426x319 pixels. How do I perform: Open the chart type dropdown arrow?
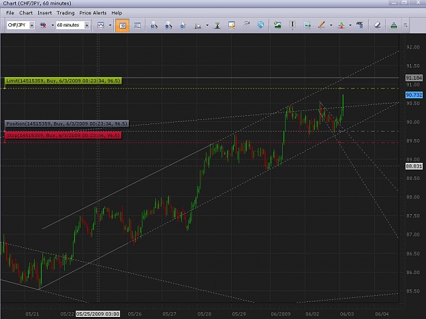pyautogui.click(x=110, y=25)
